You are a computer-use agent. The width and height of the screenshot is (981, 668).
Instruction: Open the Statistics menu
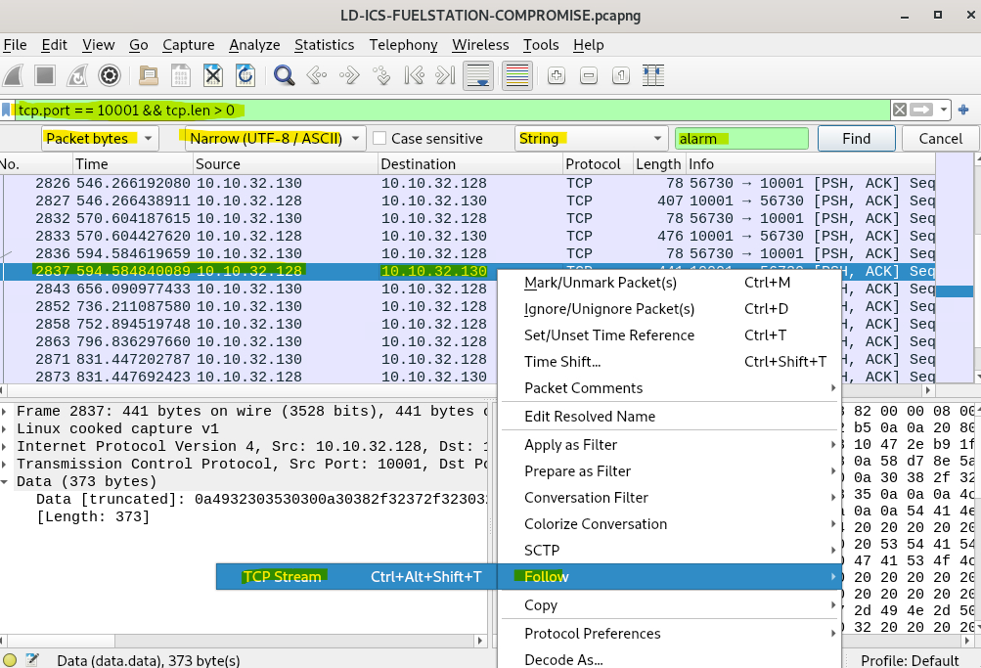tap(324, 45)
